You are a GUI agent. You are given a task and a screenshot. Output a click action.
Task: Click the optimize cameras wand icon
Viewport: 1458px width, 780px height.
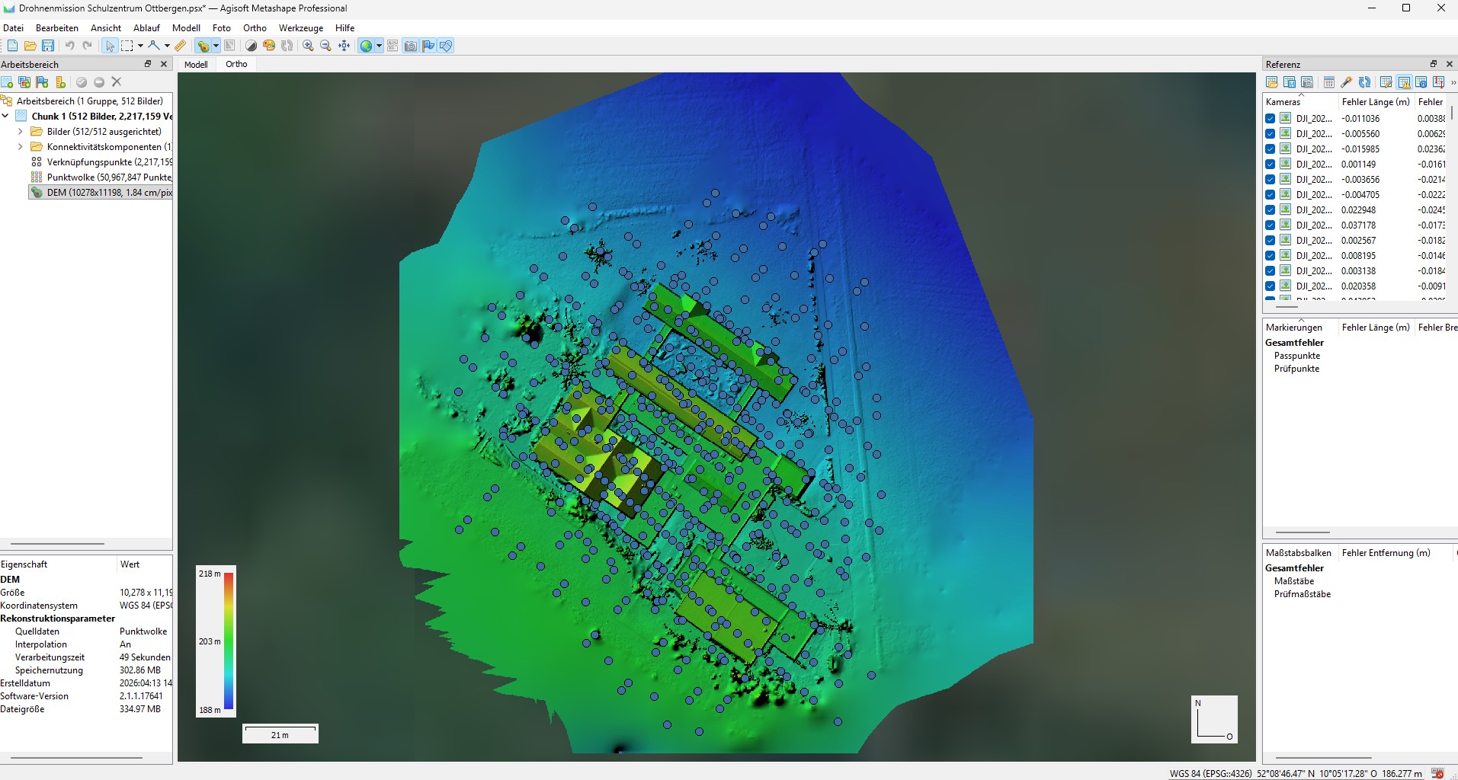coord(1347,82)
